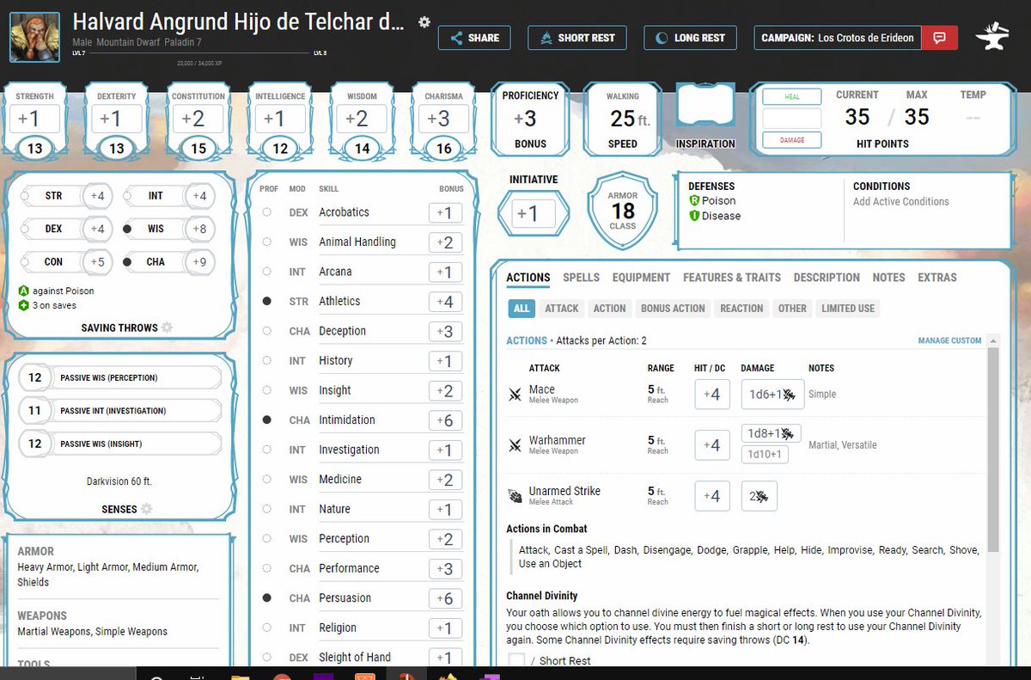1031x680 pixels.
Task: Roll the Mace 1d6+1 damage
Action: (772, 395)
